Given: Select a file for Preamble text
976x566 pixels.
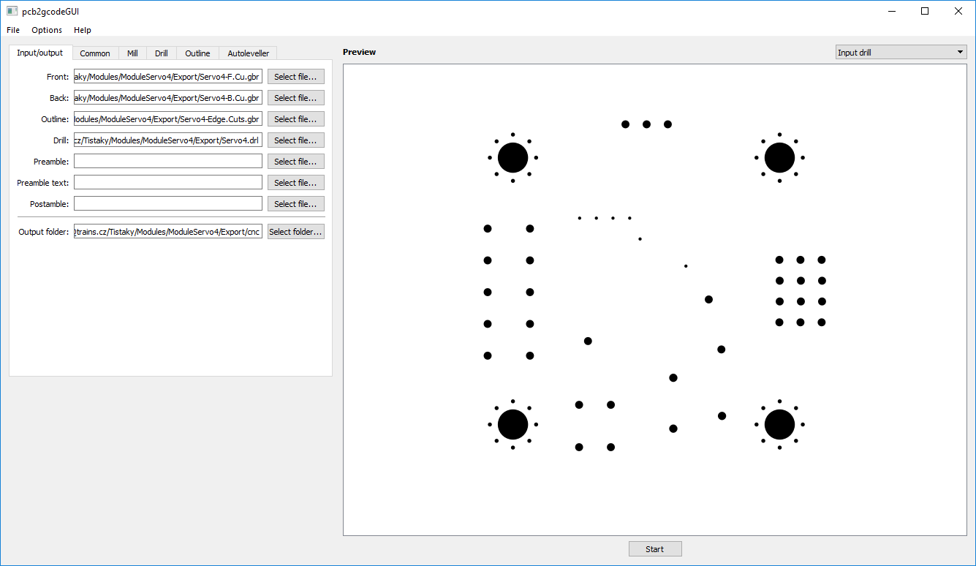Looking at the screenshot, I should coord(295,182).
